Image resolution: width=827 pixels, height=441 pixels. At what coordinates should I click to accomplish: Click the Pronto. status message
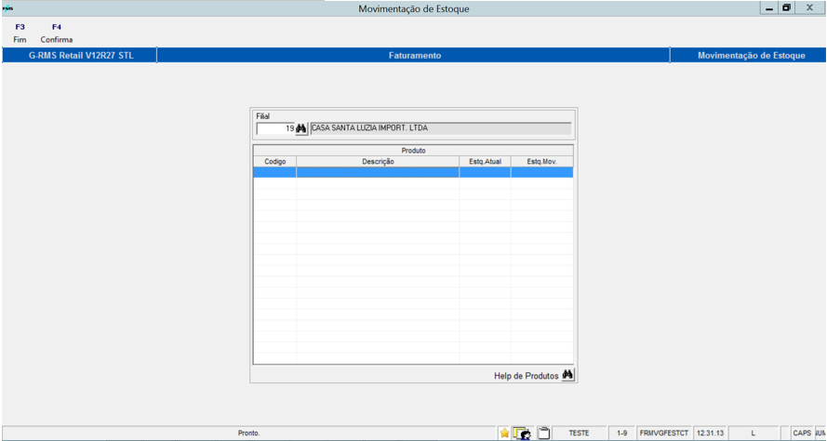(249, 433)
